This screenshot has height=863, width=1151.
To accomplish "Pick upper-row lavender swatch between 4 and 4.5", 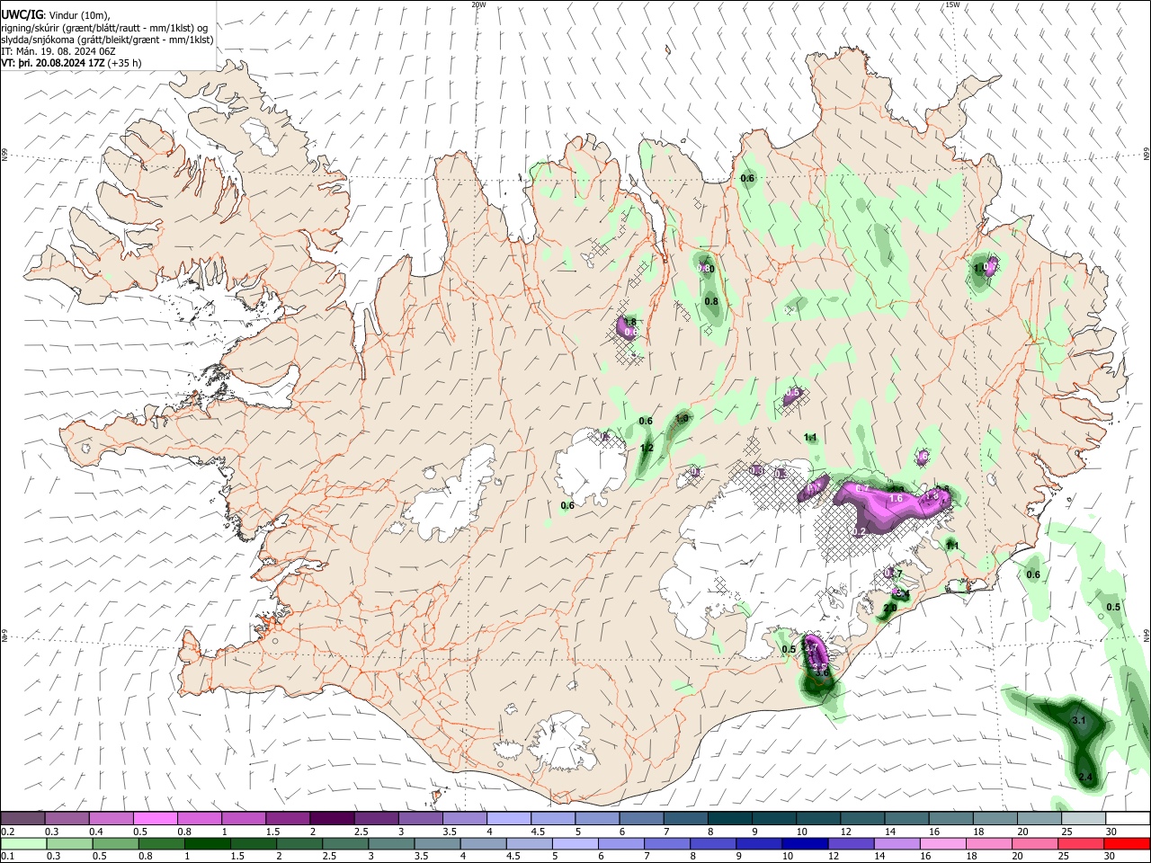I will point(509,818).
